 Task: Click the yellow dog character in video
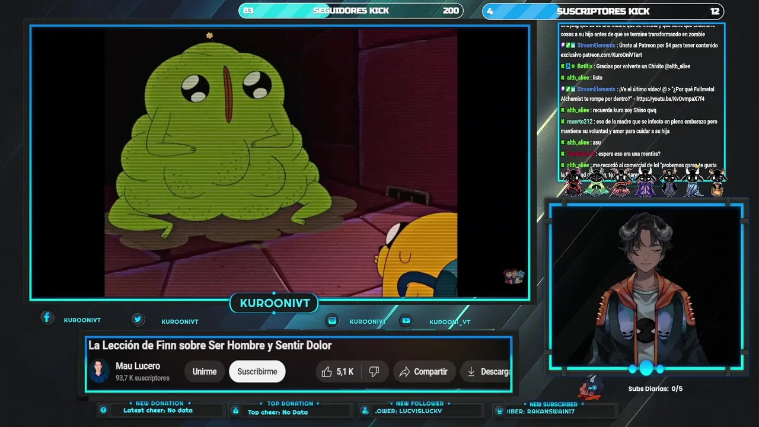[x=417, y=256]
